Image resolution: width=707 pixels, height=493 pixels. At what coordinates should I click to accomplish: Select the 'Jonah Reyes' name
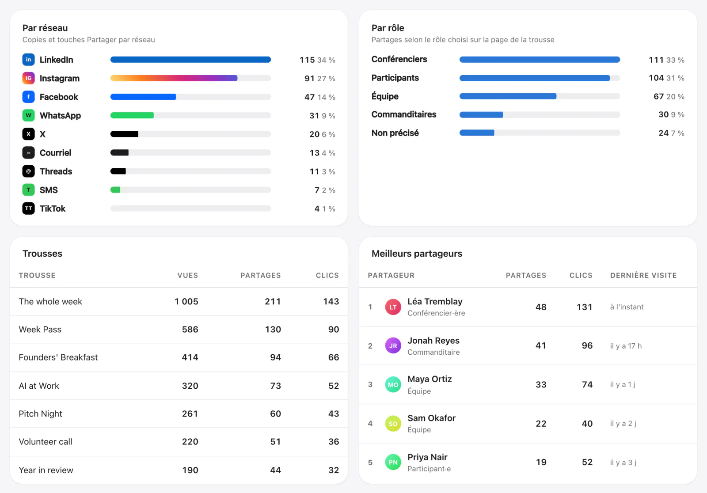(x=433, y=341)
